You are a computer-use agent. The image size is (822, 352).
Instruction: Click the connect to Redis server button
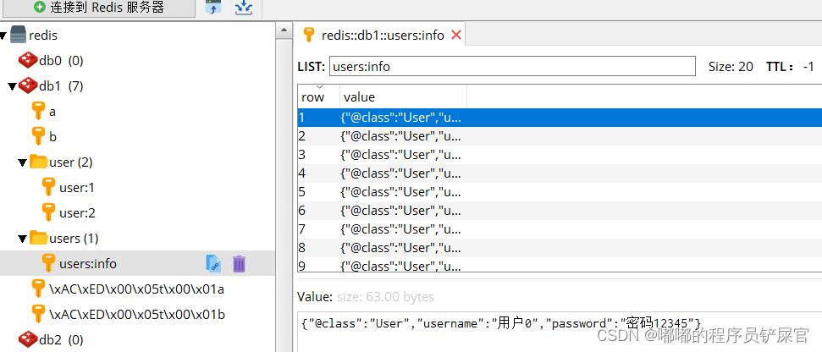click(97, 8)
